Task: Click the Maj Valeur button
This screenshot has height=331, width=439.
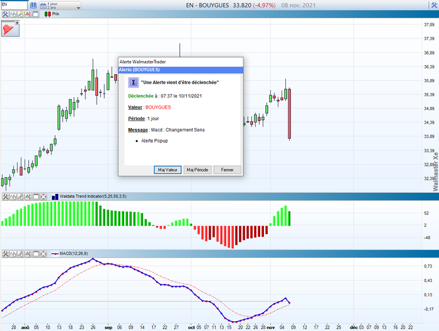Action: (x=167, y=170)
